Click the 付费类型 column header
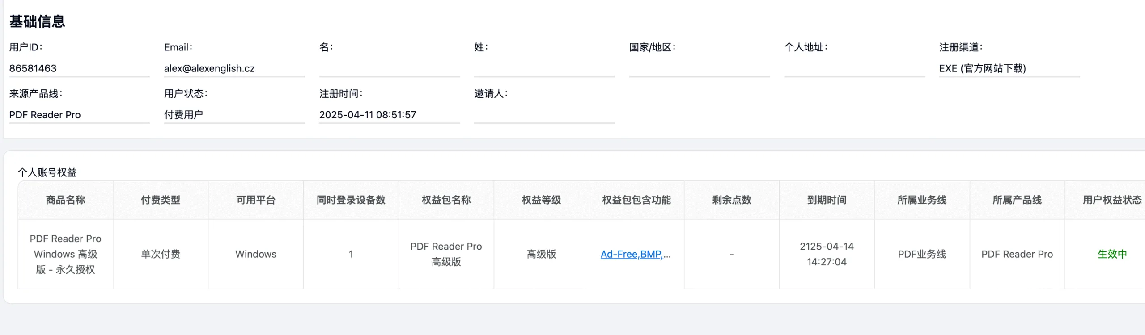The image size is (1145, 335). [x=161, y=200]
